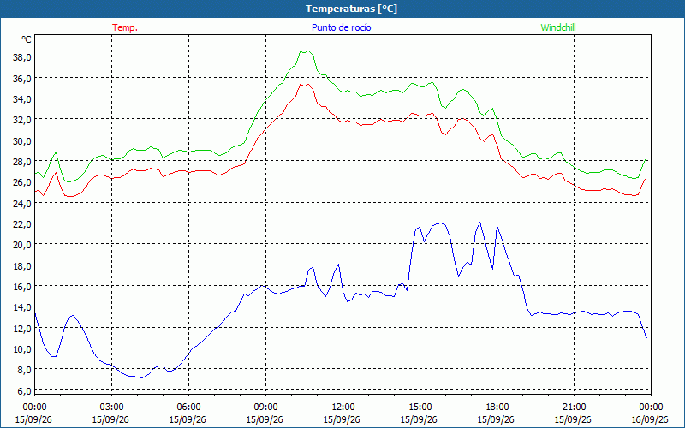Click the "12:00" time axis label

coord(343,407)
